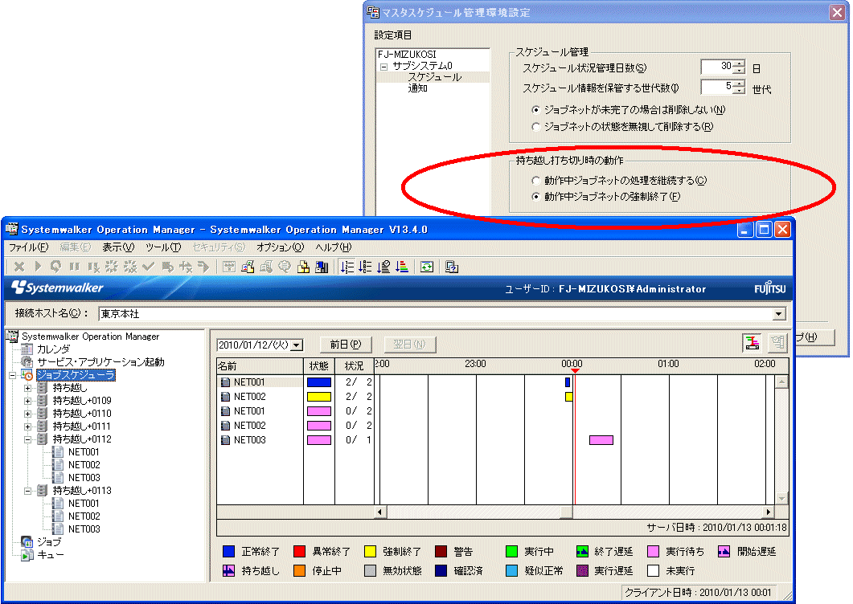Image resolution: width=853 pixels, height=604 pixels.
Task: Click the ジョブ tree node icon
Action: (27, 541)
